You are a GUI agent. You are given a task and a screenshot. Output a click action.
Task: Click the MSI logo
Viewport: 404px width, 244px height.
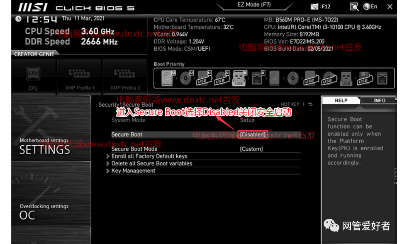(x=33, y=7)
